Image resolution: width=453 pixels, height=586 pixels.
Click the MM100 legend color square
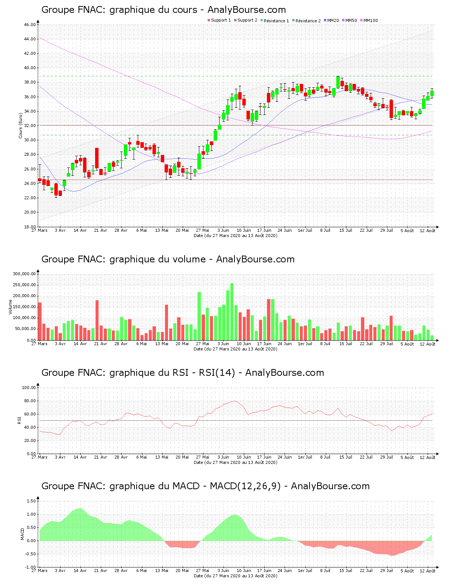(x=362, y=20)
